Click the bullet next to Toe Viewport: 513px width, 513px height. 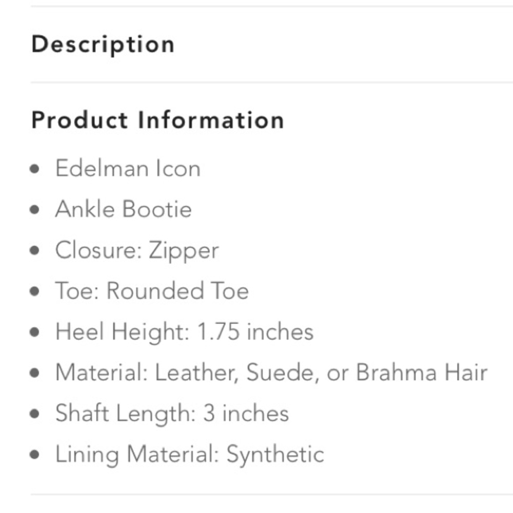click(34, 291)
